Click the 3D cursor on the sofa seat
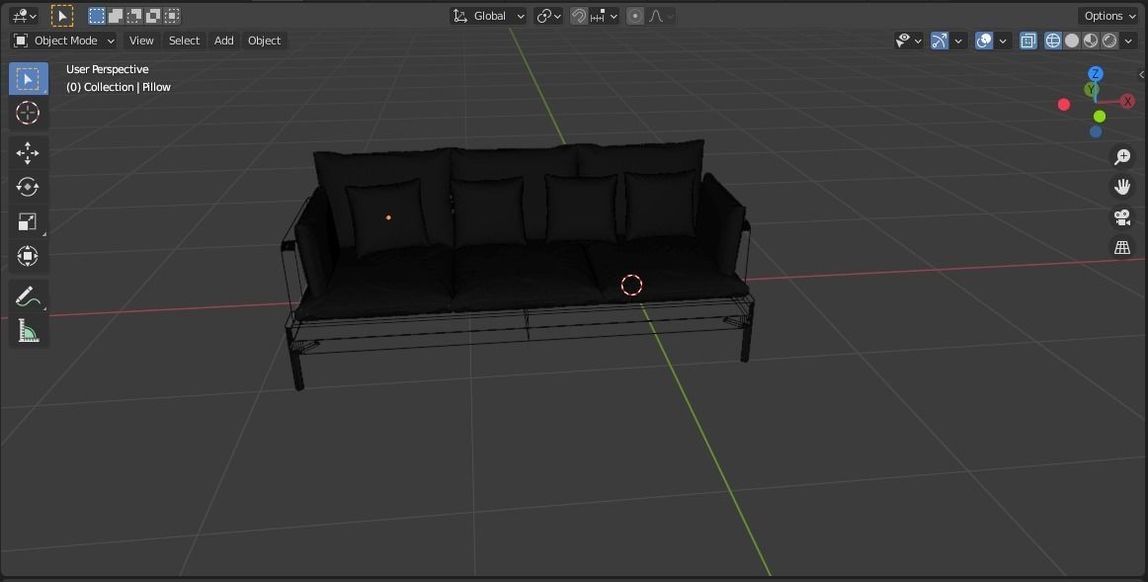 click(632, 285)
